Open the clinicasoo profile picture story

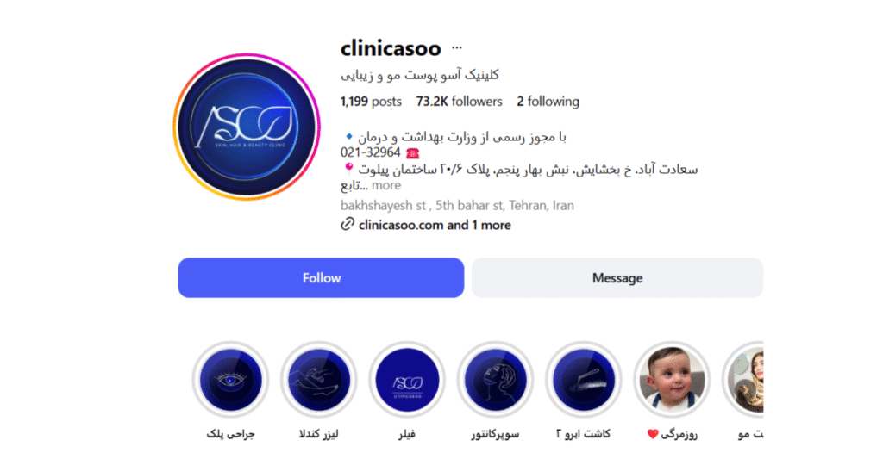pos(247,127)
